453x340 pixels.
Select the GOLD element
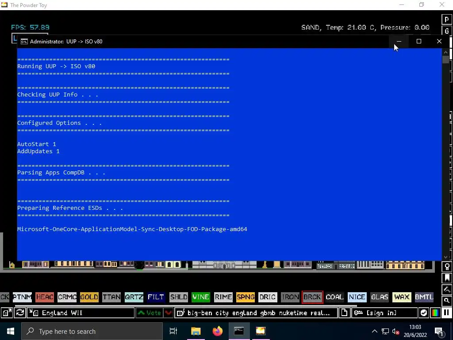(x=89, y=297)
